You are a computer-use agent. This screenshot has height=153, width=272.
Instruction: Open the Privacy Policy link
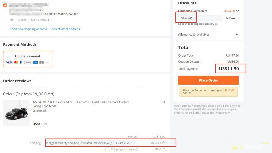coord(222,113)
